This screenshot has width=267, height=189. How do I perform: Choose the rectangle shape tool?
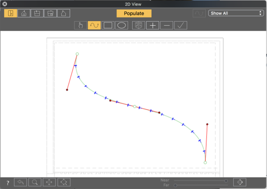tap(108, 25)
